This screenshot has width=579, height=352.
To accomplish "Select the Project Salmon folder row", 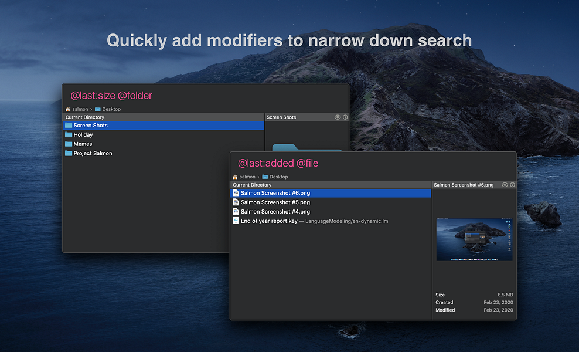I will click(x=164, y=153).
